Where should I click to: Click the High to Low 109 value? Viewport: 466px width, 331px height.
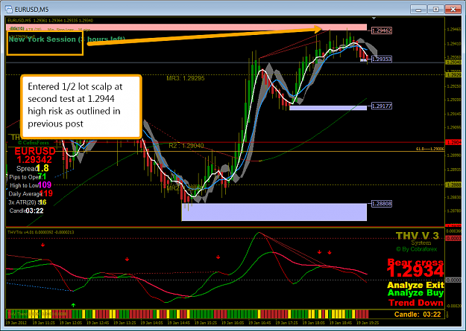click(x=45, y=185)
